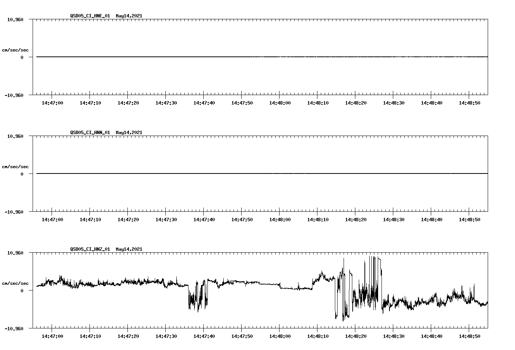Select the 14:47:00 time label on HNZ axis
Image resolution: width=515 pixels, height=350 pixels.
click(x=52, y=336)
